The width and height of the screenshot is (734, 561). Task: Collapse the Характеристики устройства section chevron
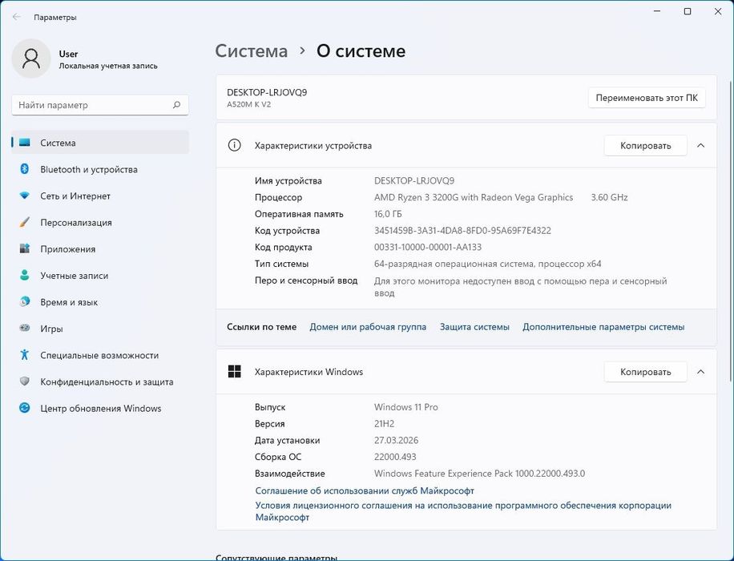tap(701, 146)
